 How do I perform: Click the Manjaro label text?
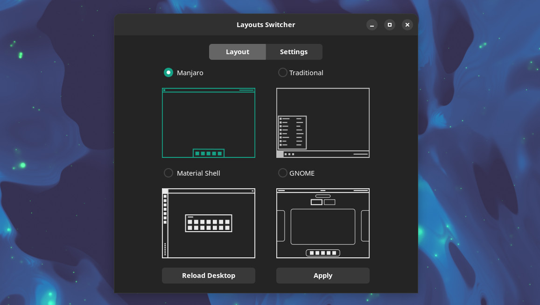click(x=190, y=73)
